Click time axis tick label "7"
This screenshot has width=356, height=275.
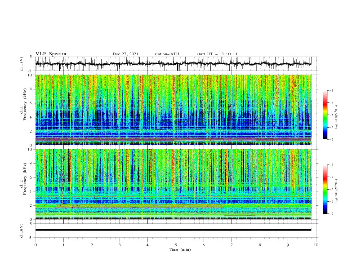point(232,245)
